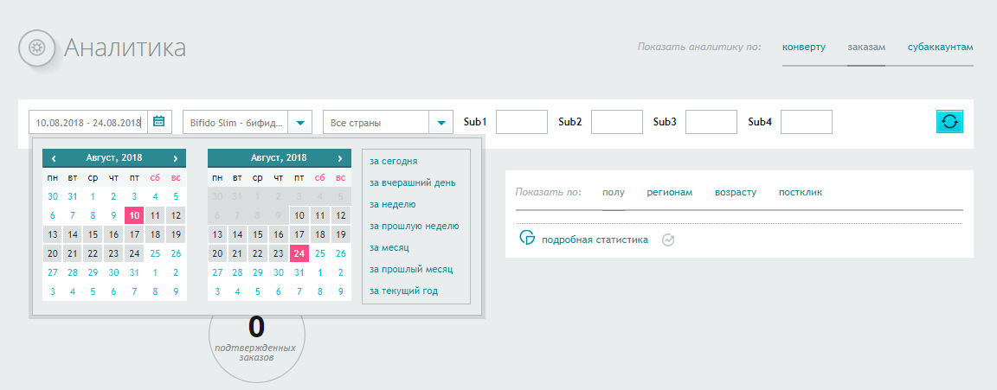This screenshot has width=997, height=390.
Task: Open the подробная статистика link
Action: coord(595,240)
